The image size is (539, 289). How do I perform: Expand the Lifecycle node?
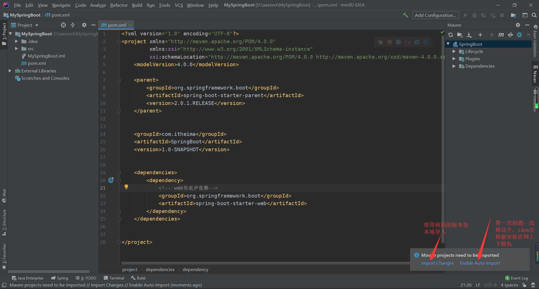[x=454, y=51]
